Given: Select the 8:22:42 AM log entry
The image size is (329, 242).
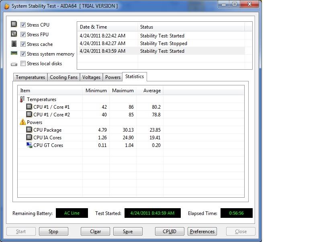Looking at the screenshot, I should pyautogui.click(x=161, y=36).
